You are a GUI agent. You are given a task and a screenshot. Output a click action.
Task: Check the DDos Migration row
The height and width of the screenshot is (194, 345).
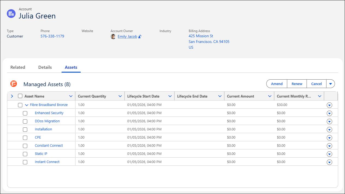[25, 121]
